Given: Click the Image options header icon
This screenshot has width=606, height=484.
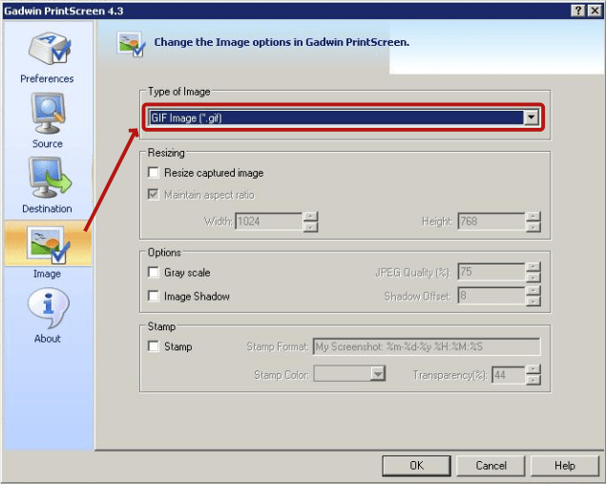Looking at the screenshot, I should pos(131,45).
